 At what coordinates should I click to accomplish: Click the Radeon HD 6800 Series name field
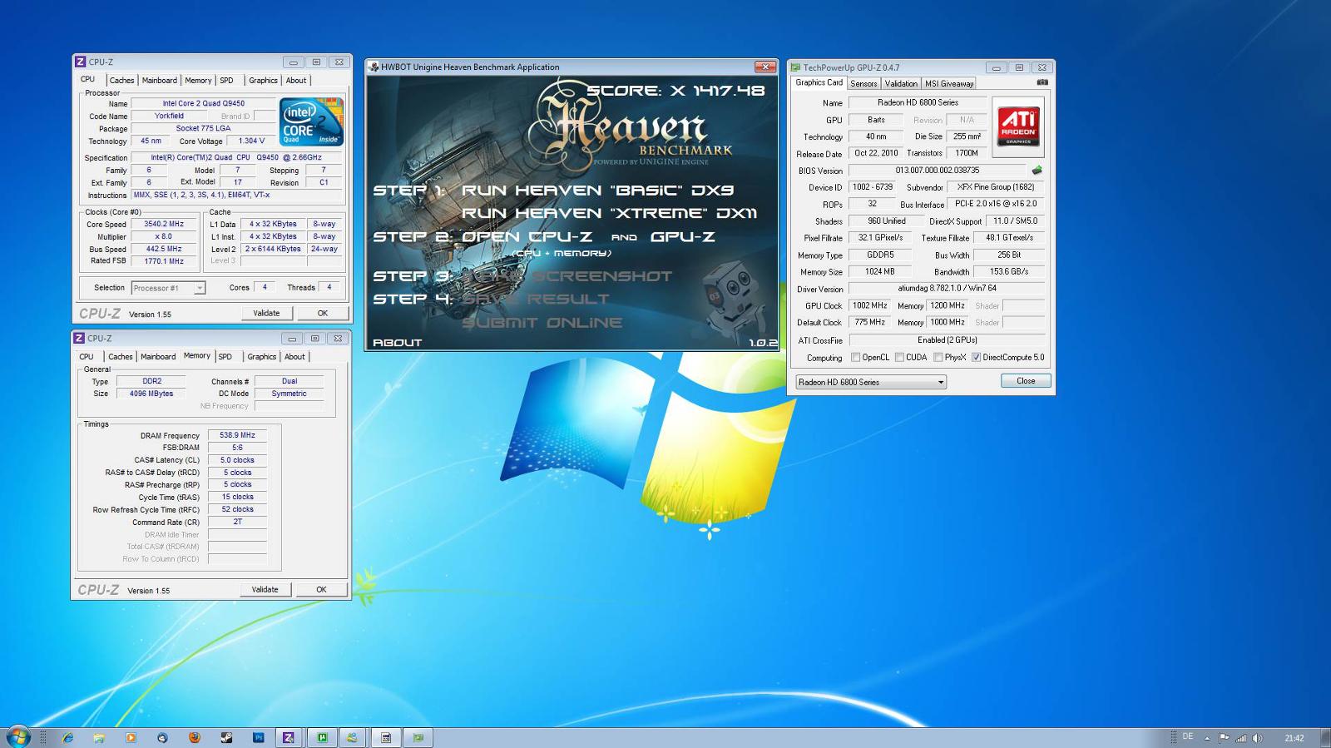918,102
